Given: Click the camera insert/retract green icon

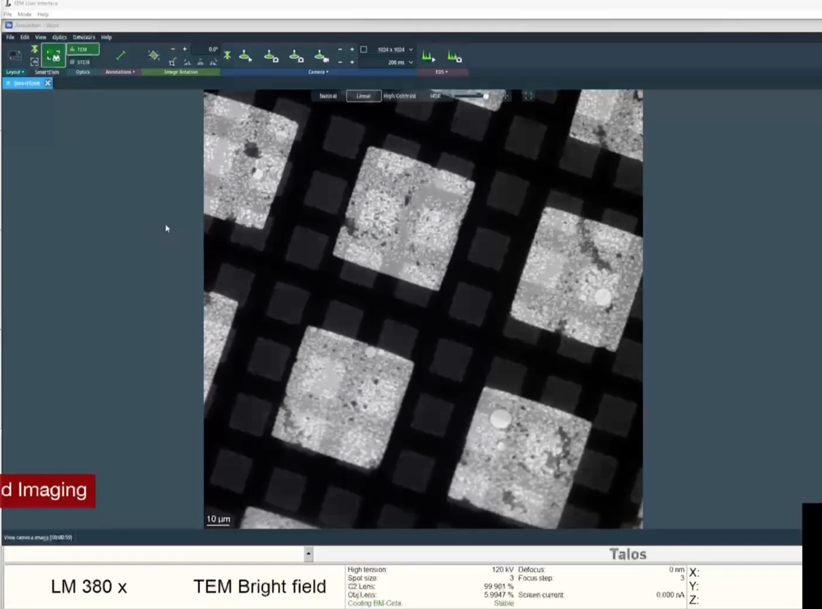Looking at the screenshot, I should (x=227, y=55).
